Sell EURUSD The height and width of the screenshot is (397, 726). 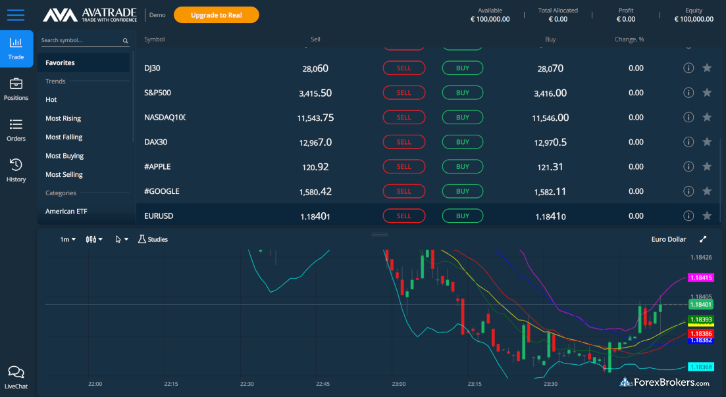[403, 216]
